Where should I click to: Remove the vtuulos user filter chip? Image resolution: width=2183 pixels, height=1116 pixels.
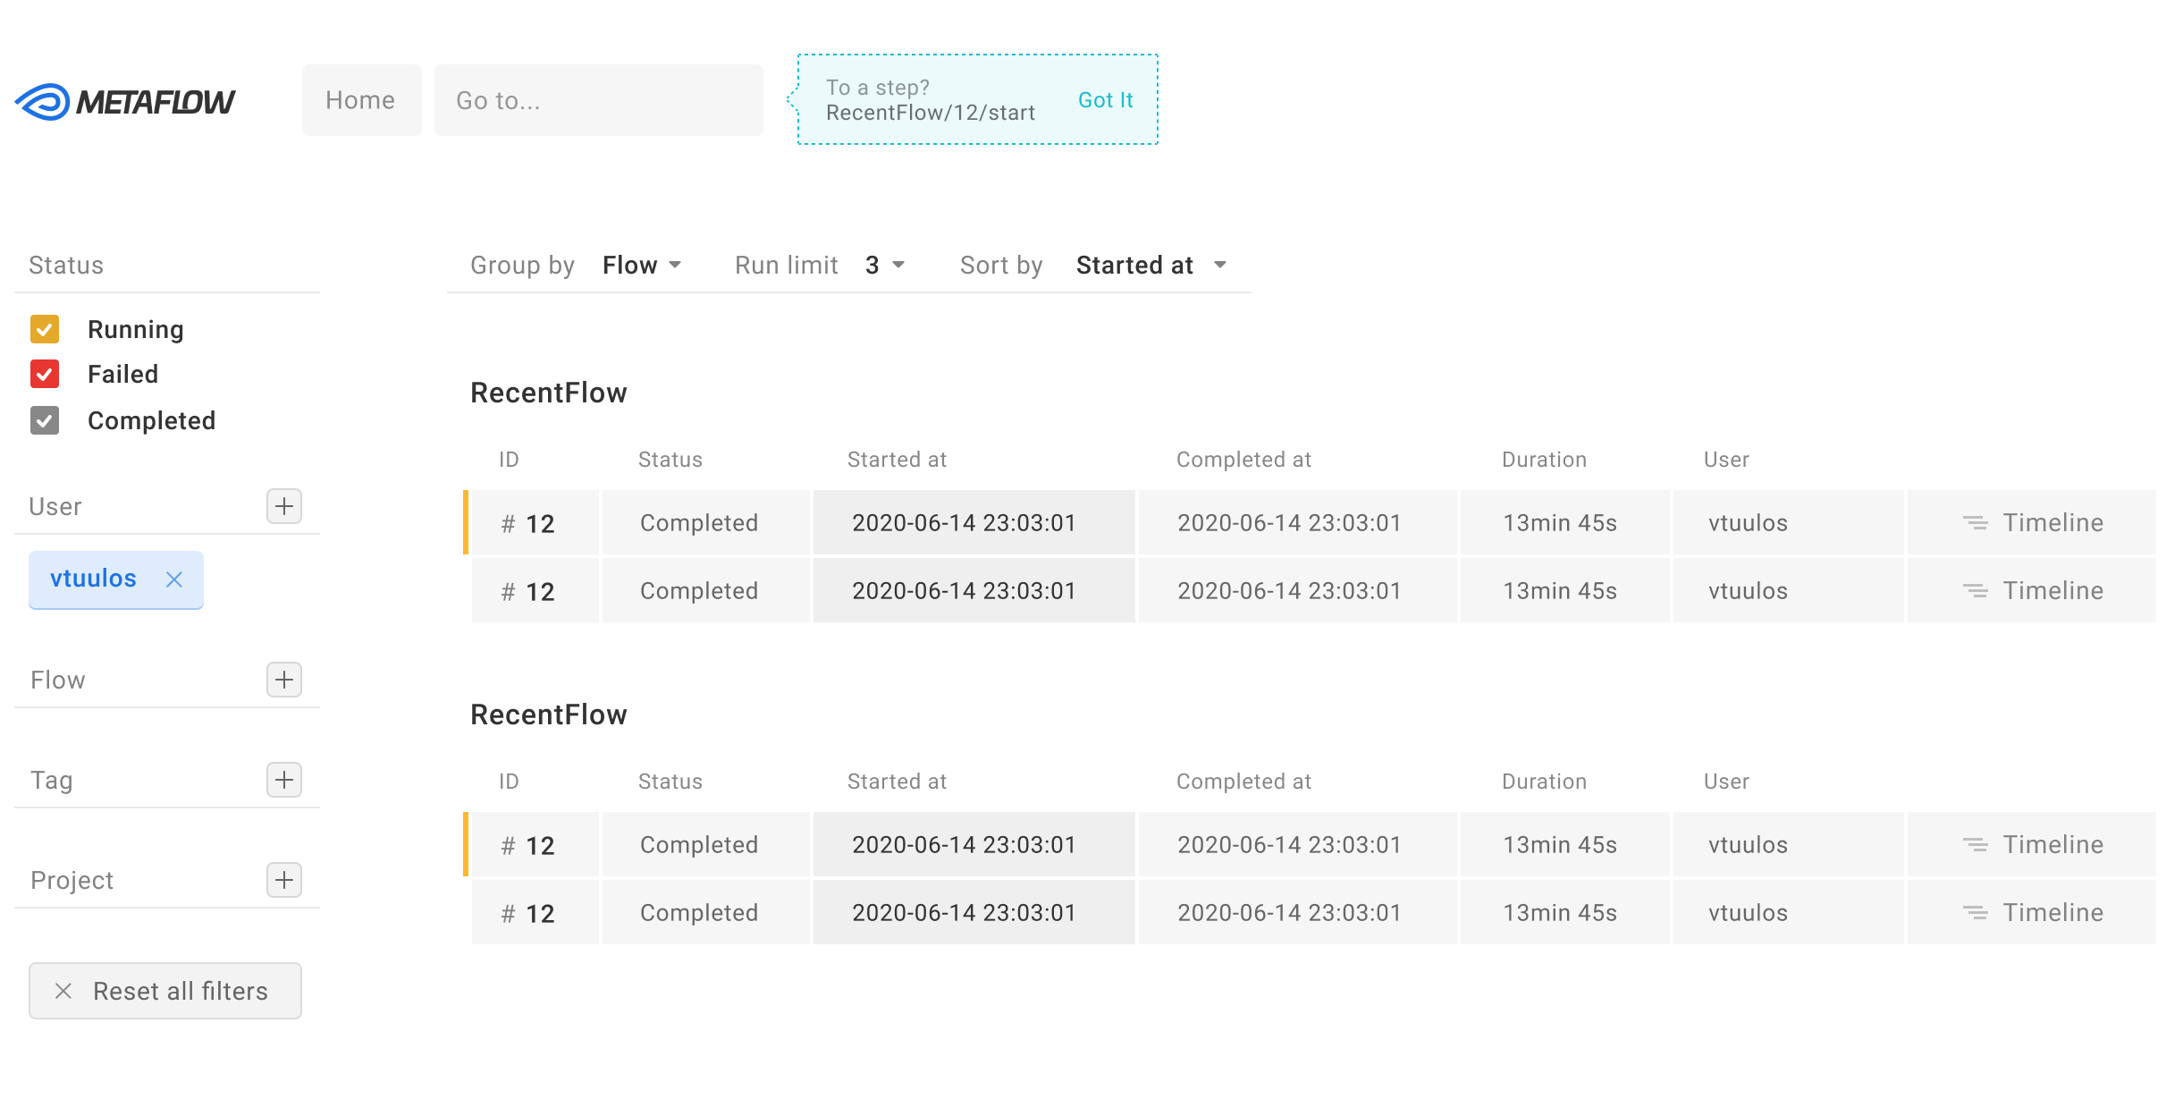[175, 579]
